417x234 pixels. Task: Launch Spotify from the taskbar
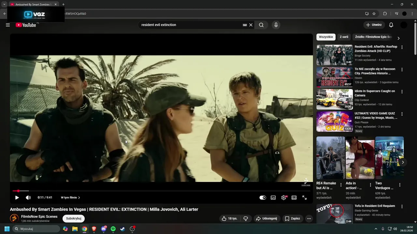pyautogui.click(x=113, y=229)
